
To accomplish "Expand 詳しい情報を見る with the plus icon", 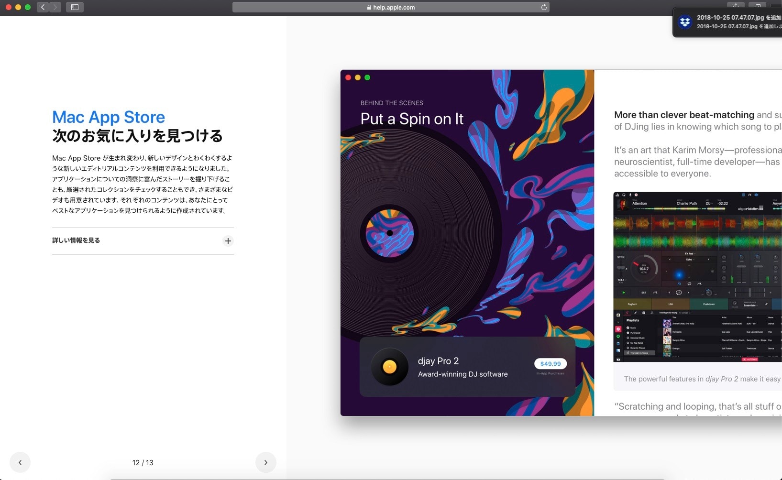I will [228, 241].
